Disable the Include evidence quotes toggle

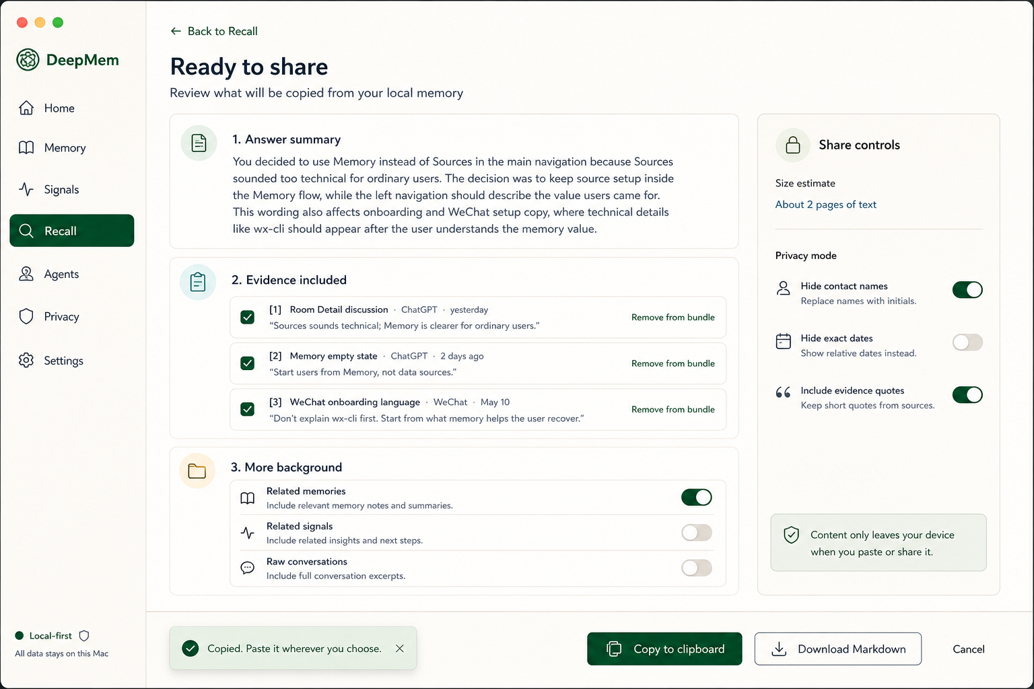967,394
